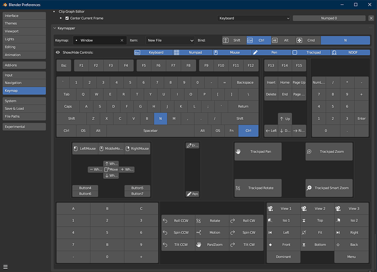Toggle Numpad controls visibility
The width and height of the screenshot is (377, 272).
click(x=192, y=52)
